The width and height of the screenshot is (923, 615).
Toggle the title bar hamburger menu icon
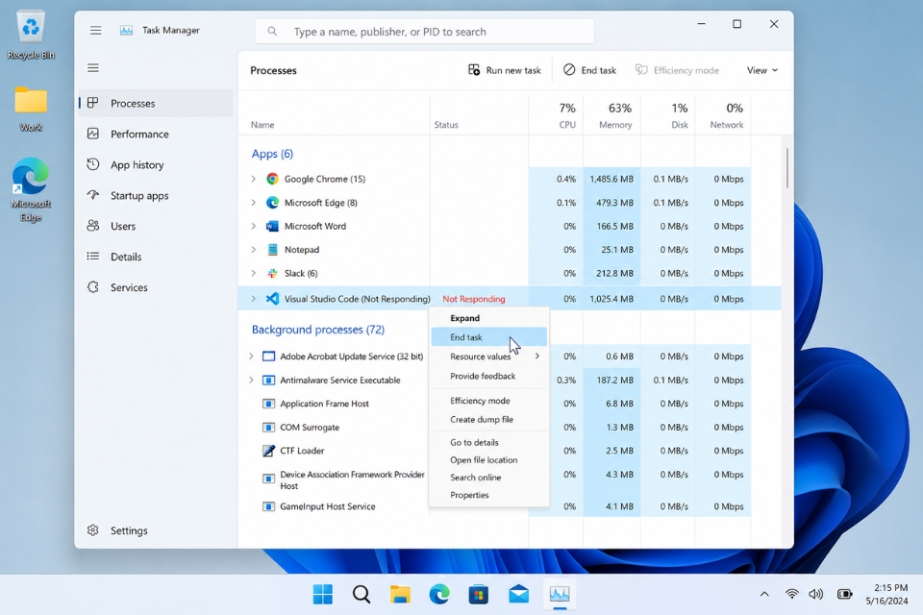[x=96, y=30]
